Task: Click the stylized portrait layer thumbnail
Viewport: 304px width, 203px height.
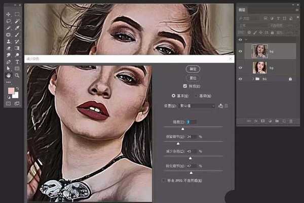Action: (x=260, y=51)
